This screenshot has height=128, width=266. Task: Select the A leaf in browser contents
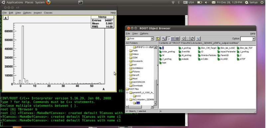tap(162, 48)
